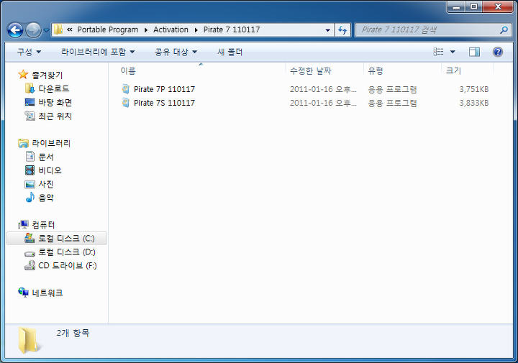Expand the arrow after Activation
The height and width of the screenshot is (363, 518).
196,30
